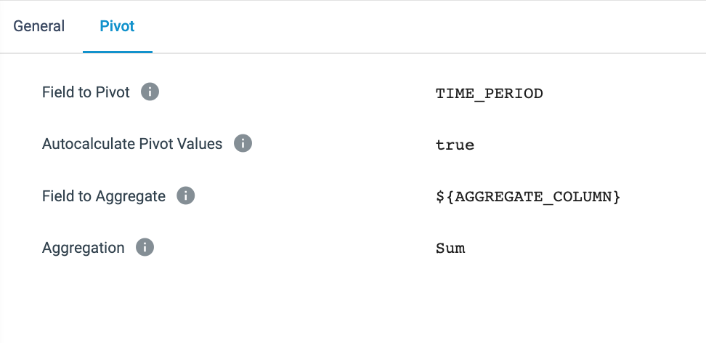Show help via the Aggregation info icon
This screenshot has height=343, width=706.
(x=145, y=248)
